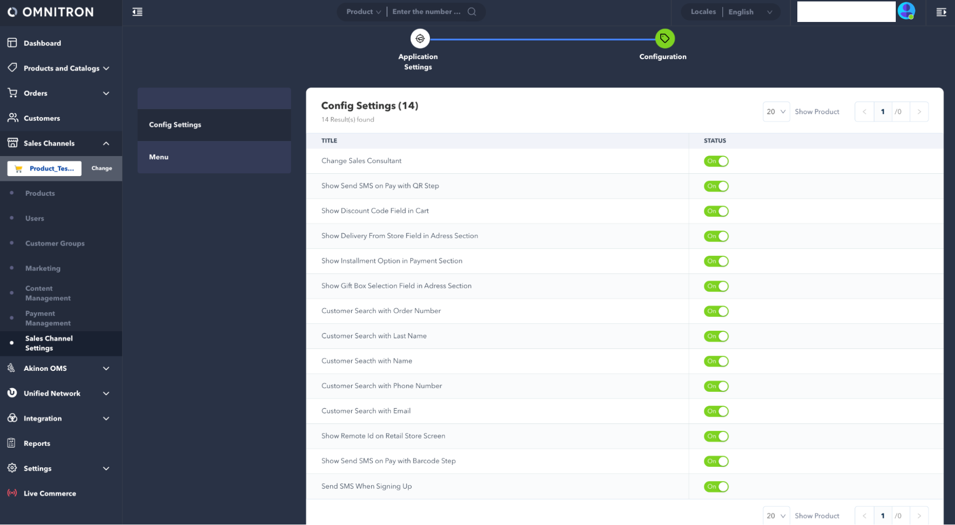Open the Reports sidebar item

pyautogui.click(x=37, y=443)
